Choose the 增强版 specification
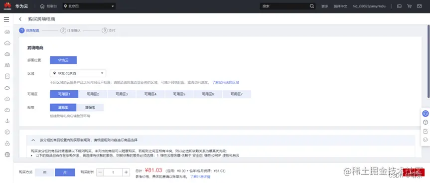This screenshot has width=430, height=183. coord(90,107)
